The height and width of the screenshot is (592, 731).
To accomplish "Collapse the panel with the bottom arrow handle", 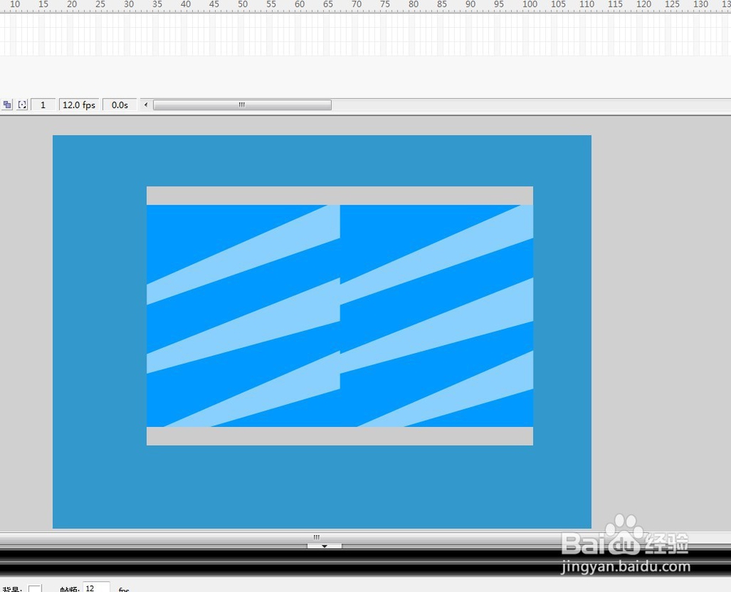I will click(x=325, y=546).
